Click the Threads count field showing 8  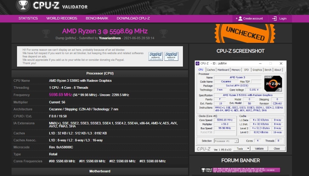click(x=278, y=141)
